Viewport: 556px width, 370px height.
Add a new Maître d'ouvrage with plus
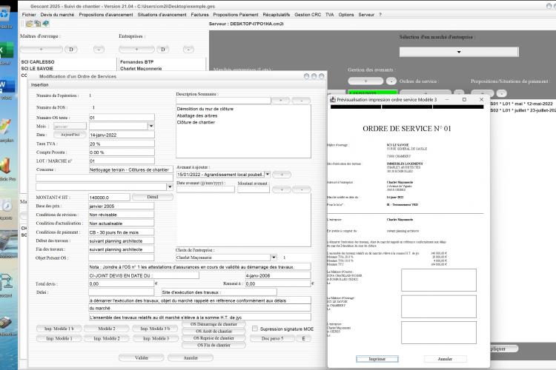tap(41, 50)
